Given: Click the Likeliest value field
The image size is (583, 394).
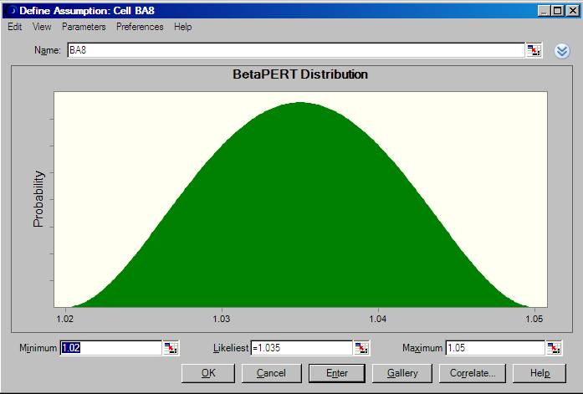Looking at the screenshot, I should coord(301,348).
